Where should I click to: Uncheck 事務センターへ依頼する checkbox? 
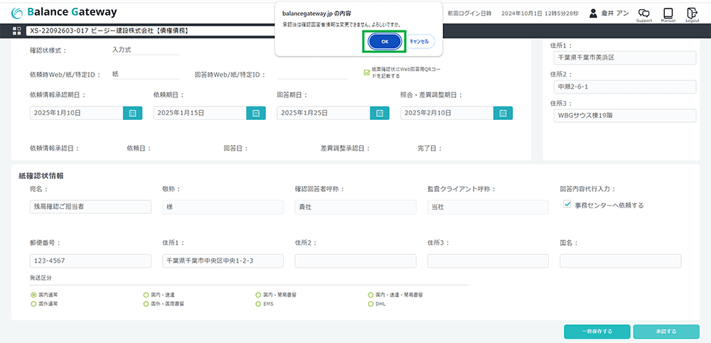567,205
